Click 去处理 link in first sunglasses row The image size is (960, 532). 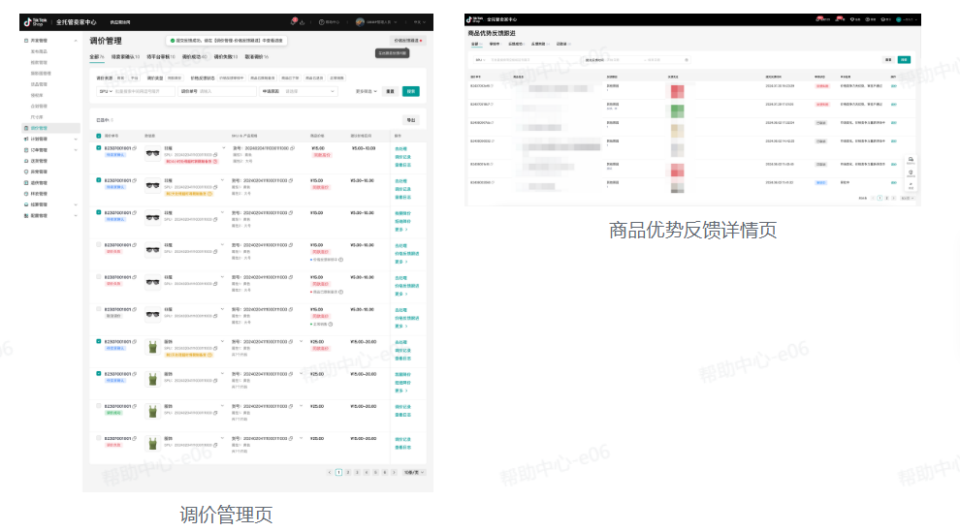click(400, 149)
